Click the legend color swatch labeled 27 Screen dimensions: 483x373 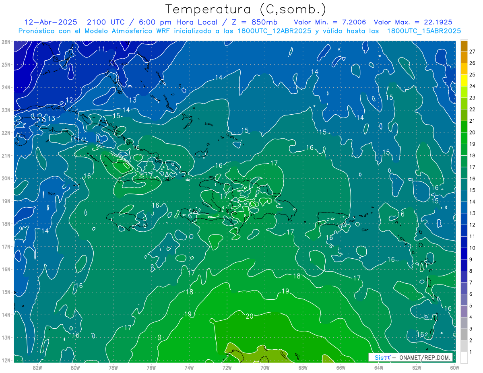click(x=464, y=46)
